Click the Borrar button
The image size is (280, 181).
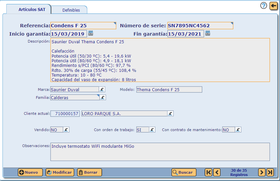89,172
